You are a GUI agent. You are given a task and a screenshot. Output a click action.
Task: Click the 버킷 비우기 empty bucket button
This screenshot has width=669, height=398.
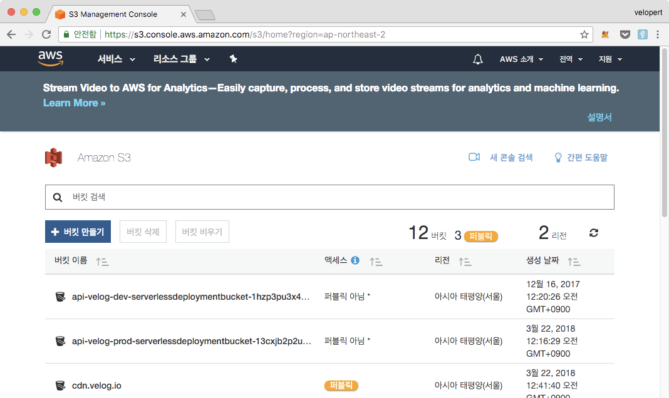tap(202, 232)
